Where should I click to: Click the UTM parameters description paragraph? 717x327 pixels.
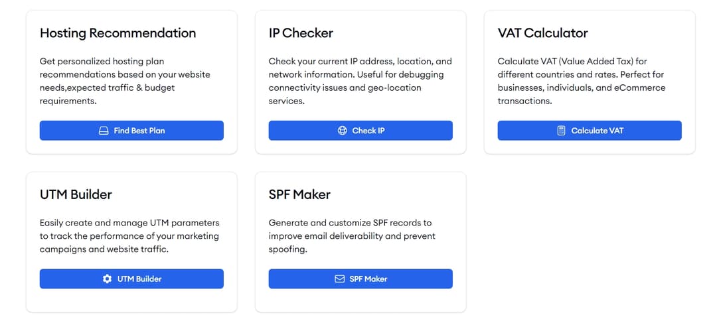coord(129,236)
